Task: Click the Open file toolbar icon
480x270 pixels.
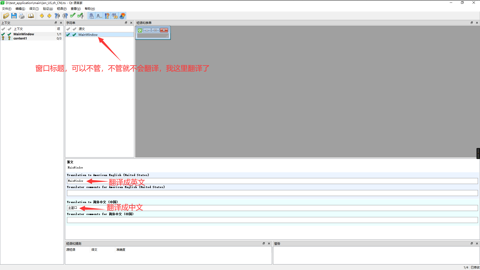Action: 6,16
